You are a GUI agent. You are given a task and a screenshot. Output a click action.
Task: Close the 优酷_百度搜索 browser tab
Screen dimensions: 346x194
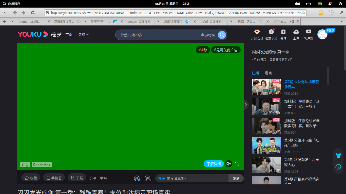[x=195, y=21]
